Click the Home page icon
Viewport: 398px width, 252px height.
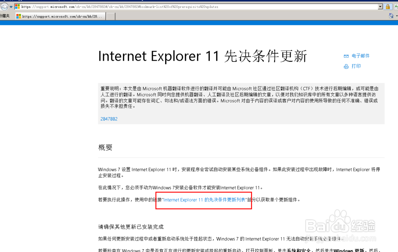[x=391, y=16]
